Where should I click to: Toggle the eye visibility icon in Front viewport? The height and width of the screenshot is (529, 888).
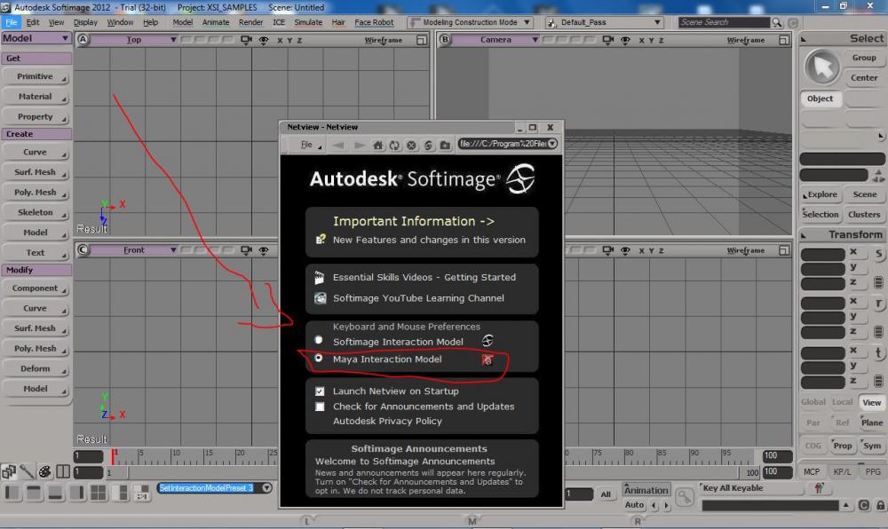coord(264,250)
